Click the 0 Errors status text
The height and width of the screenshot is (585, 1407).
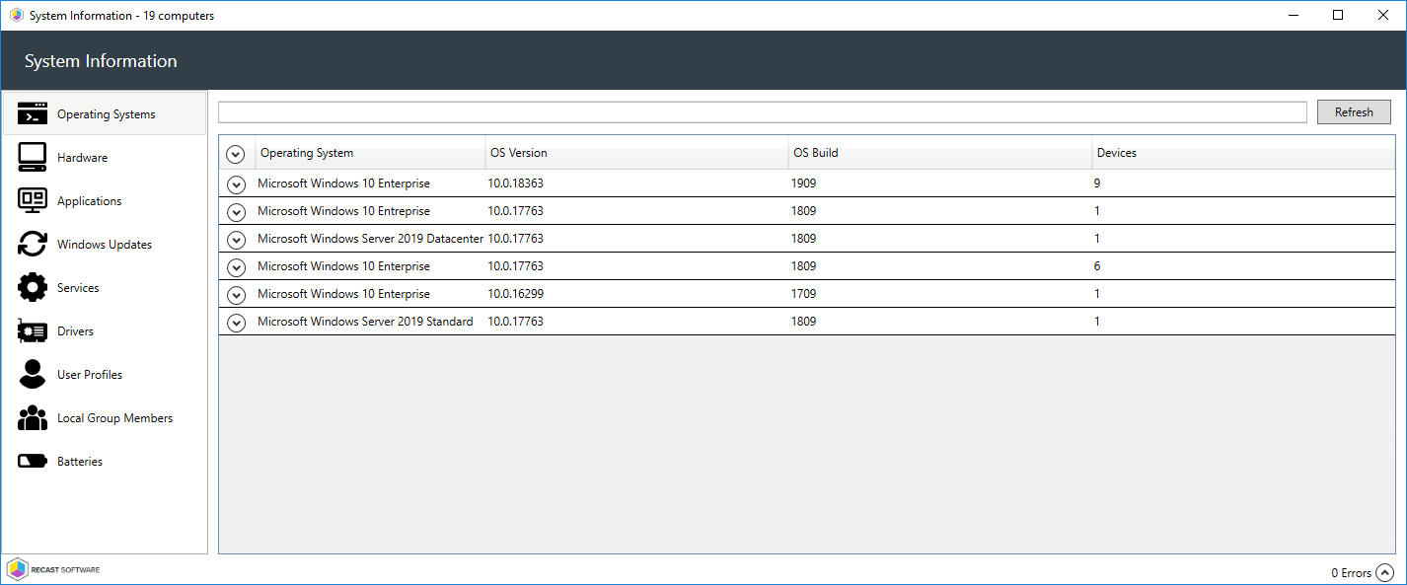(x=1351, y=573)
